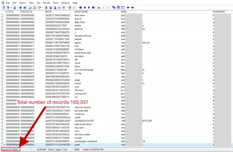Tick the checkbox for CUSTID 000000000005 row
Image resolution: width=233 pixels, height=152 pixels.
(x=2, y=26)
